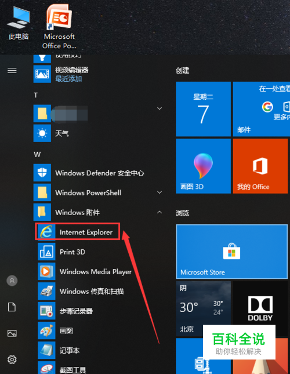Click the Windows Media Player label
The image size is (290, 374).
[x=96, y=272]
